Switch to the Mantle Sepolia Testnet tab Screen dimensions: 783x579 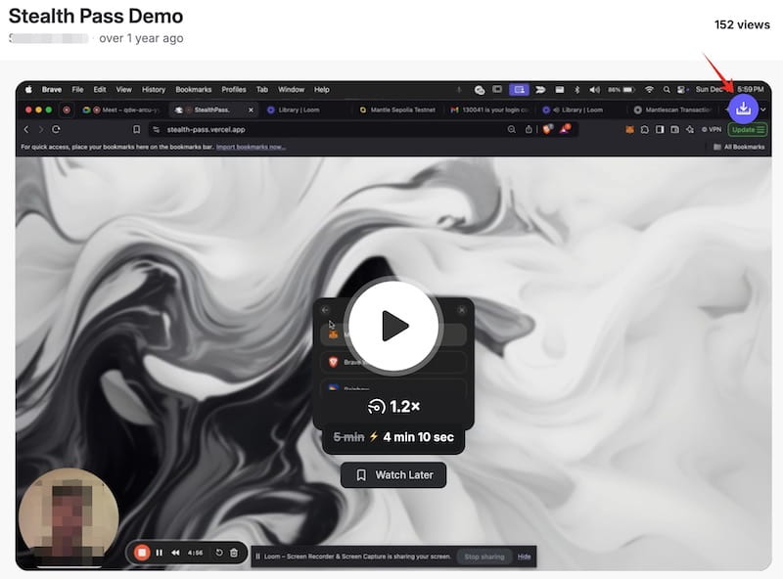point(398,110)
